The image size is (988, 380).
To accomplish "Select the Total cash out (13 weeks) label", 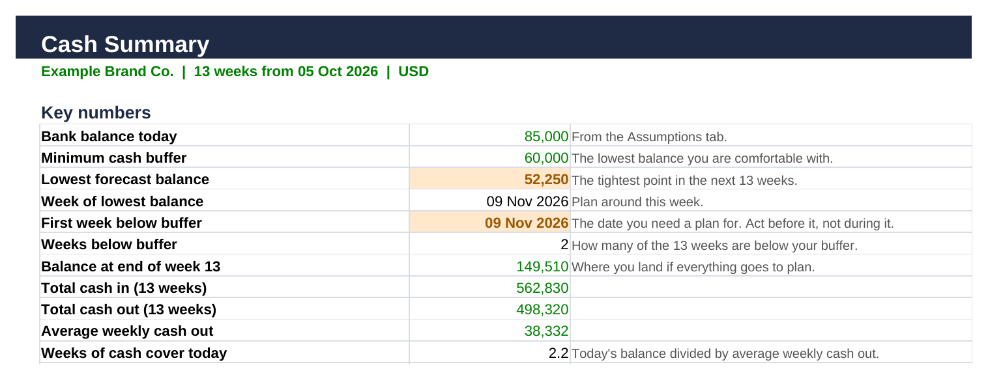I will [x=128, y=310].
